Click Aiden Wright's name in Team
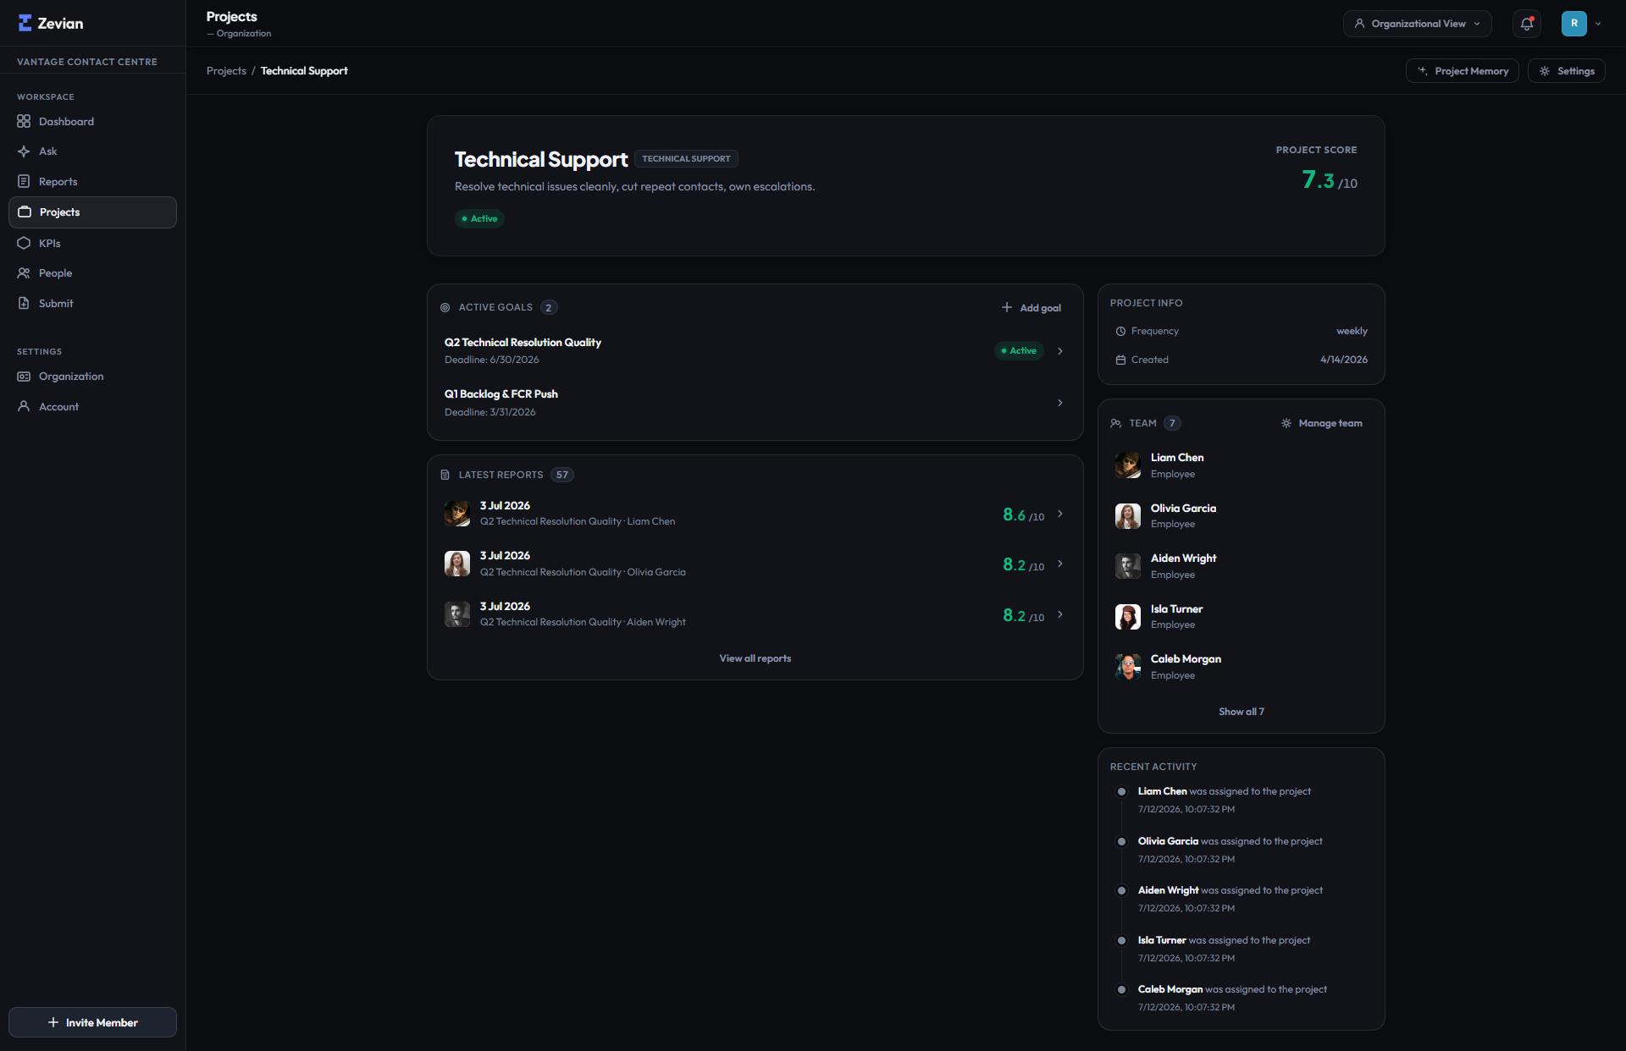 pyautogui.click(x=1183, y=558)
